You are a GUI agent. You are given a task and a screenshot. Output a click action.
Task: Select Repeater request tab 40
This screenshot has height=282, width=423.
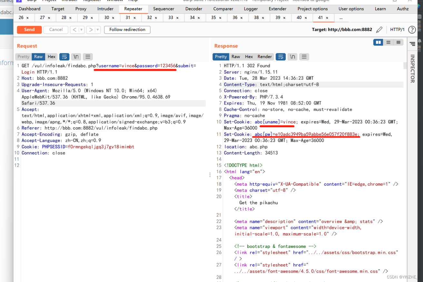click(x=299, y=17)
